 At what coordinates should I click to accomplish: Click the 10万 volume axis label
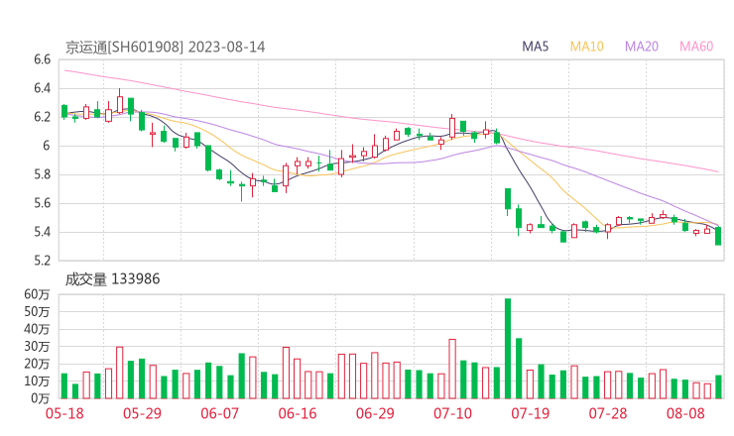click(37, 381)
